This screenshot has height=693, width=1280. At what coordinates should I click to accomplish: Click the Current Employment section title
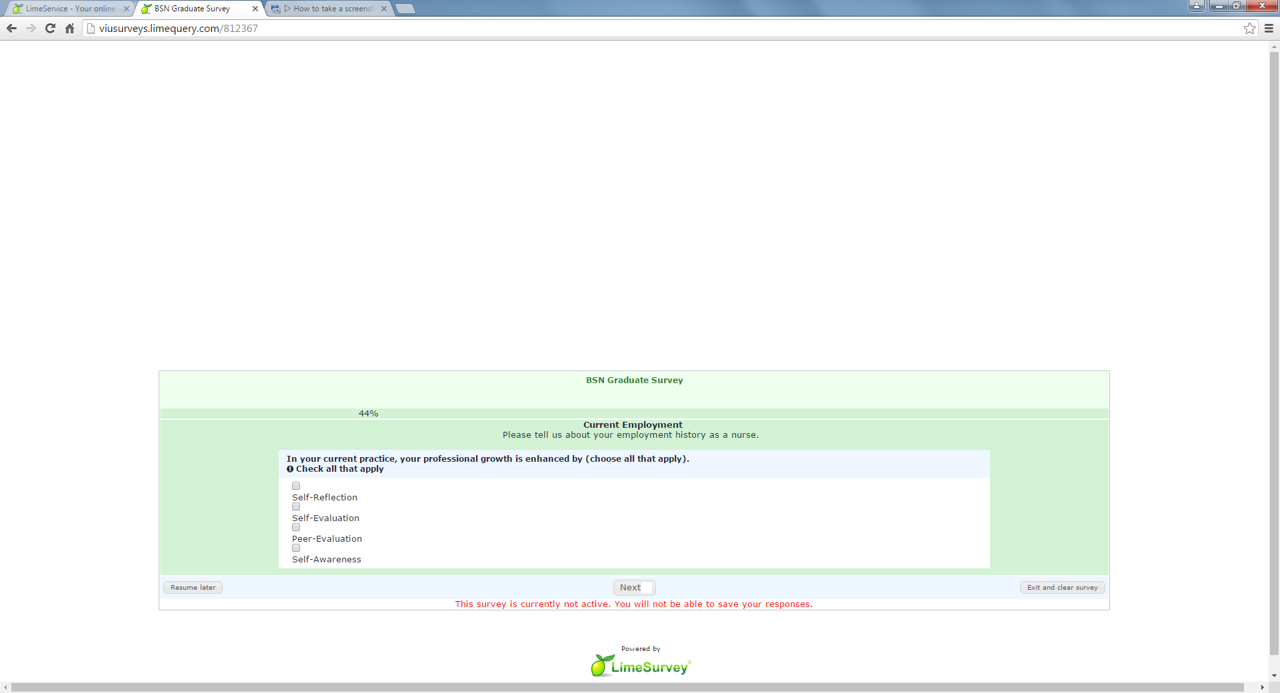633,424
